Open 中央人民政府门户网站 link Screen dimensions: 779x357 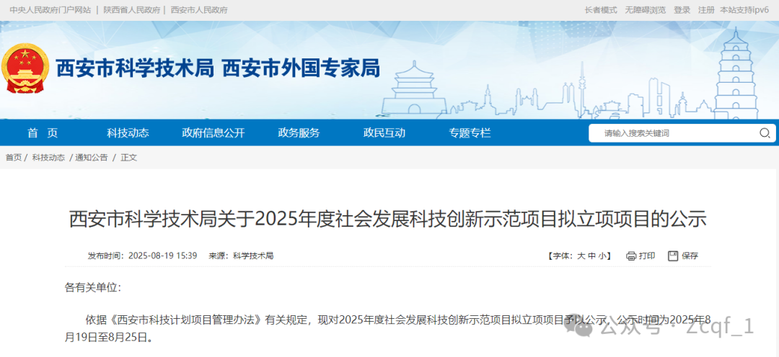click(x=50, y=10)
